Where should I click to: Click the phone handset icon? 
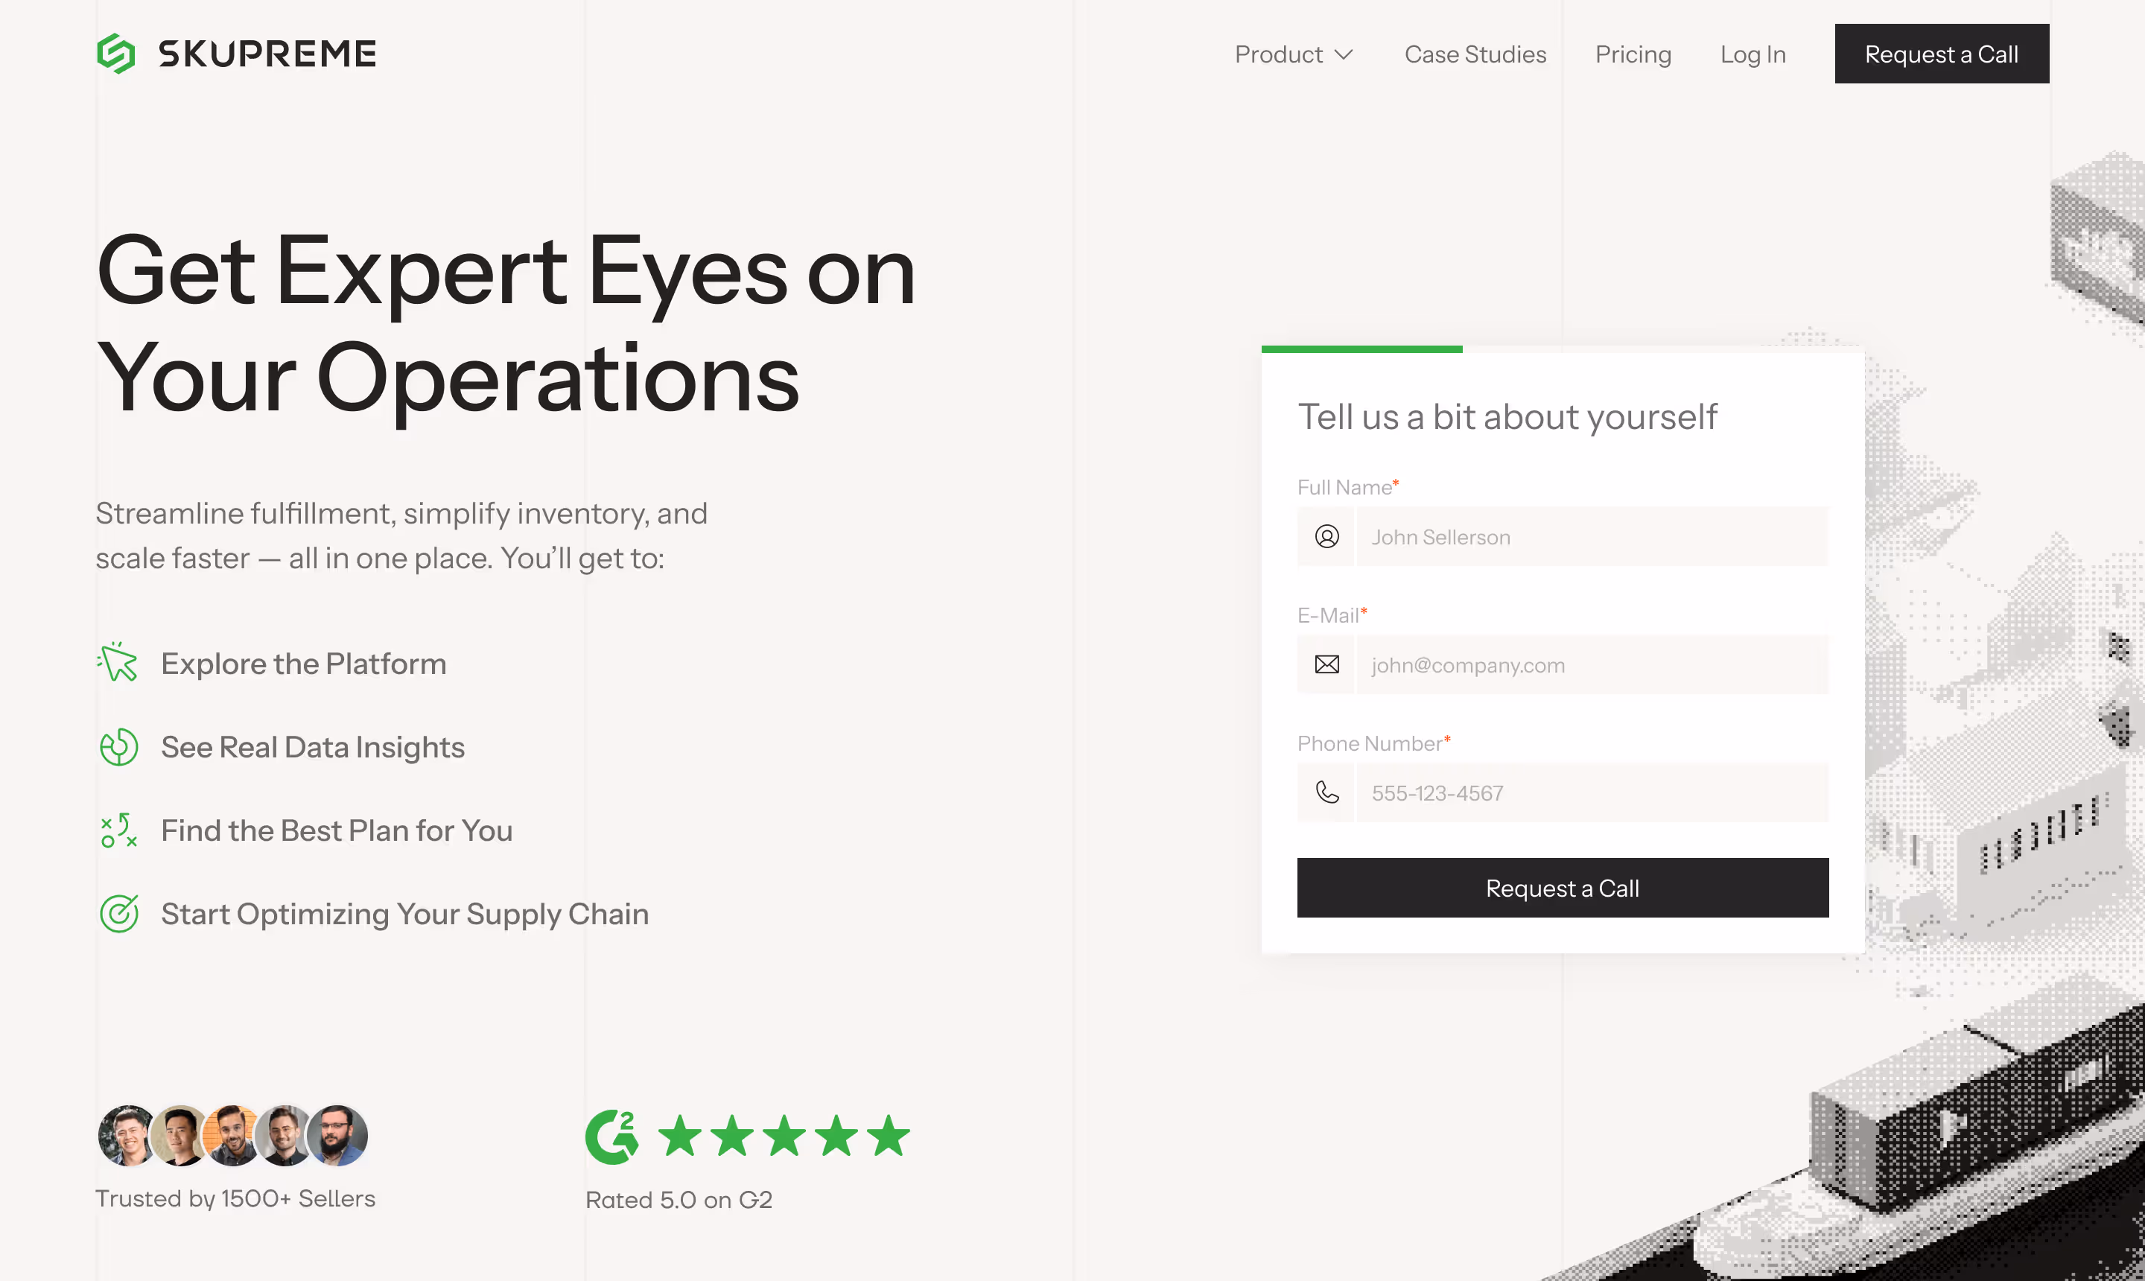[1326, 792]
